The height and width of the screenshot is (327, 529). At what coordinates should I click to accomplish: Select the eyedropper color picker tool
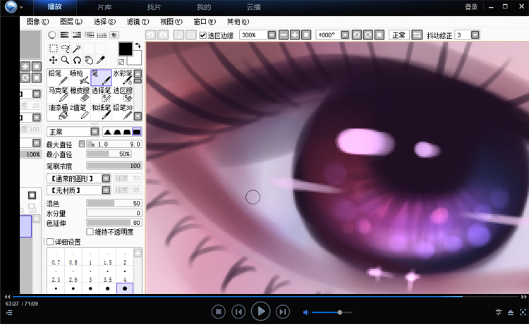pos(101,61)
